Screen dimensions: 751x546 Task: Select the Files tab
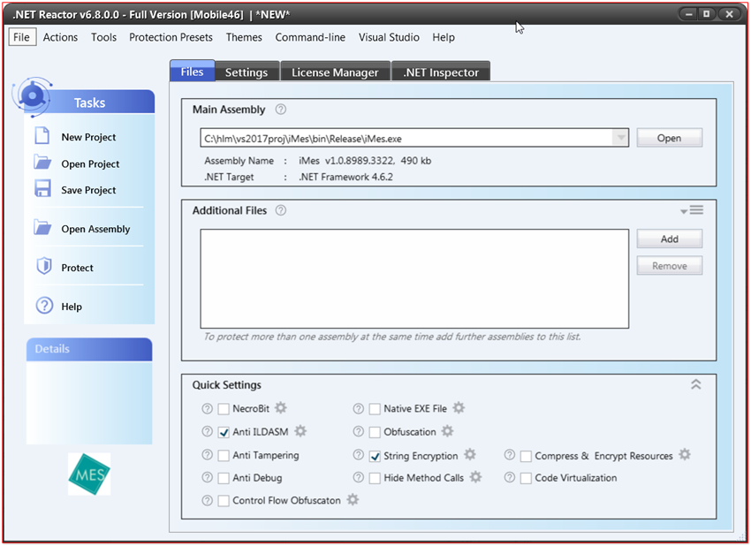192,72
